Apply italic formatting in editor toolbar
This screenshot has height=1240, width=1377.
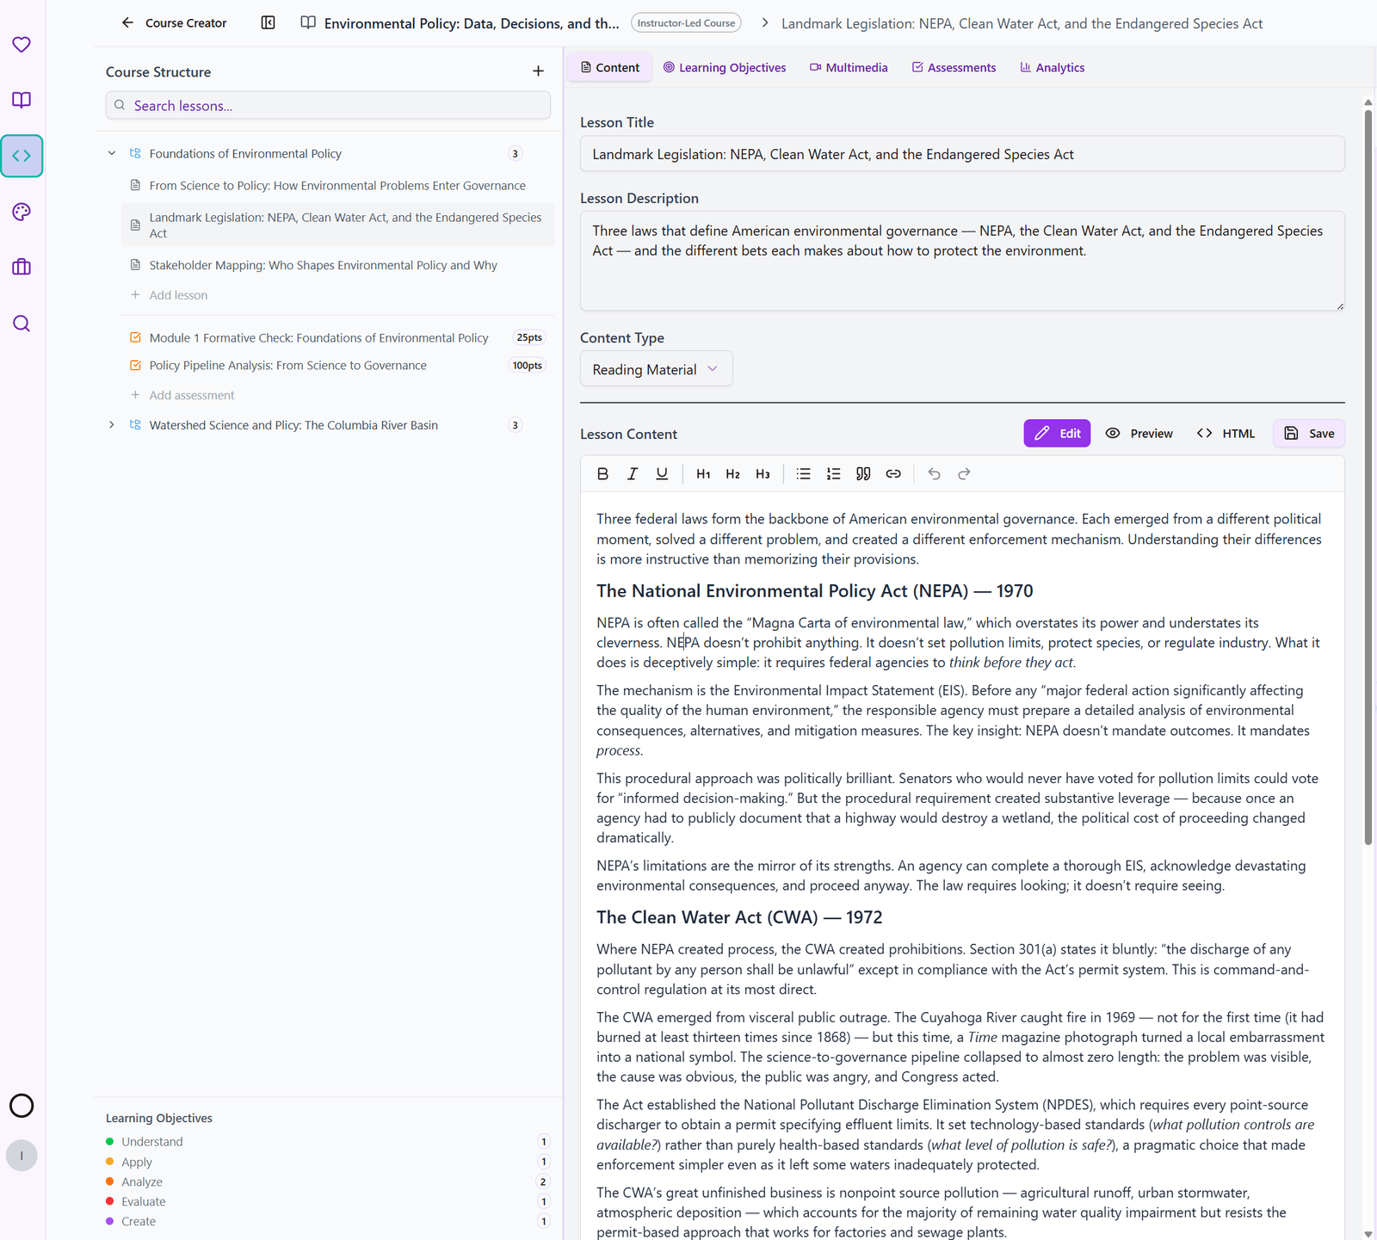pos(633,474)
